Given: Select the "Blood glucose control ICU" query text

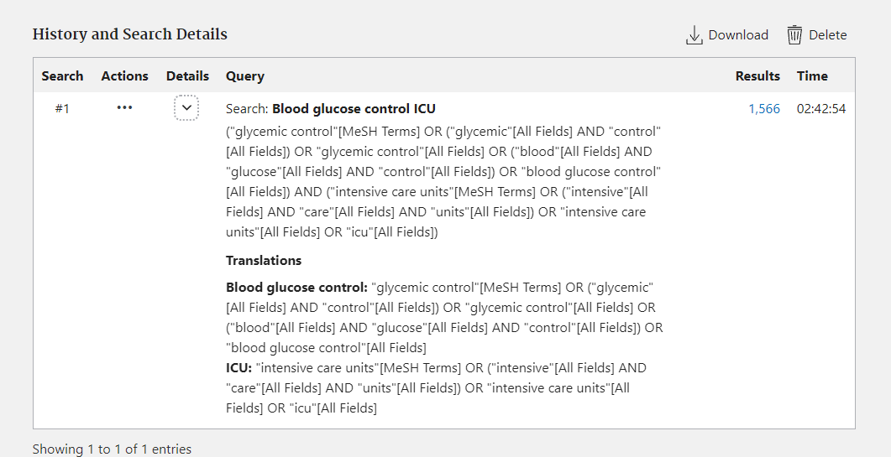Looking at the screenshot, I should (x=354, y=109).
